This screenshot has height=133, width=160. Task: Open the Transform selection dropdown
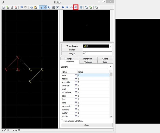click(x=111, y=46)
